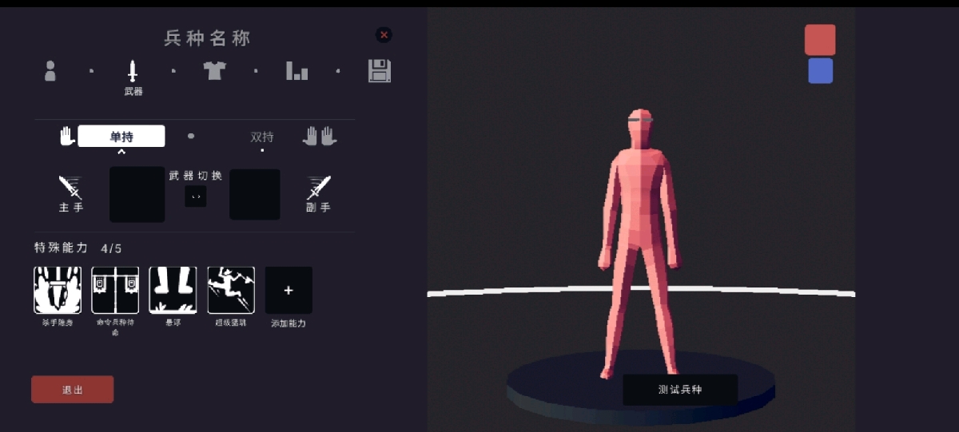Click the feet stomp ability icon
This screenshot has height=432, width=959.
(173, 290)
